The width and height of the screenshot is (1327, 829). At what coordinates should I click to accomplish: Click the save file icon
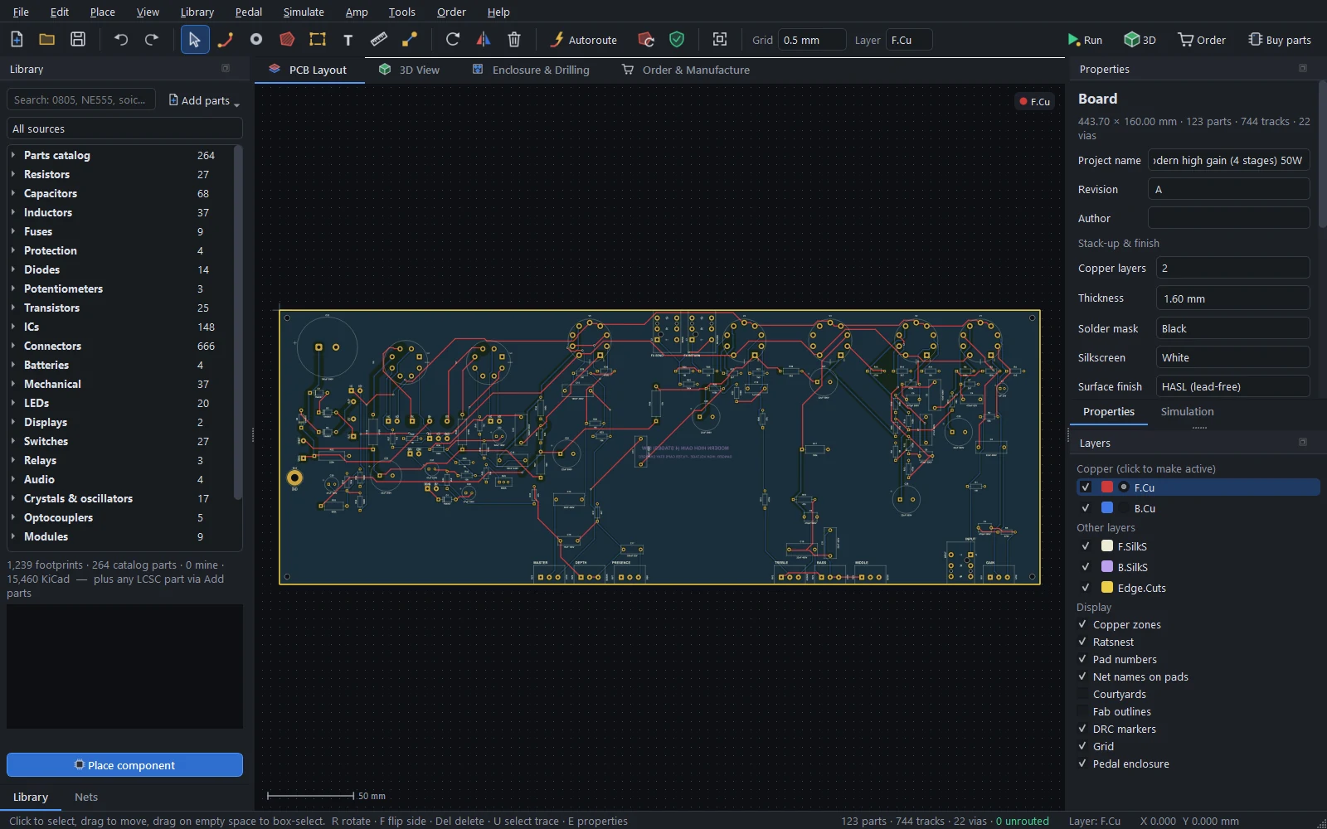pyautogui.click(x=78, y=40)
